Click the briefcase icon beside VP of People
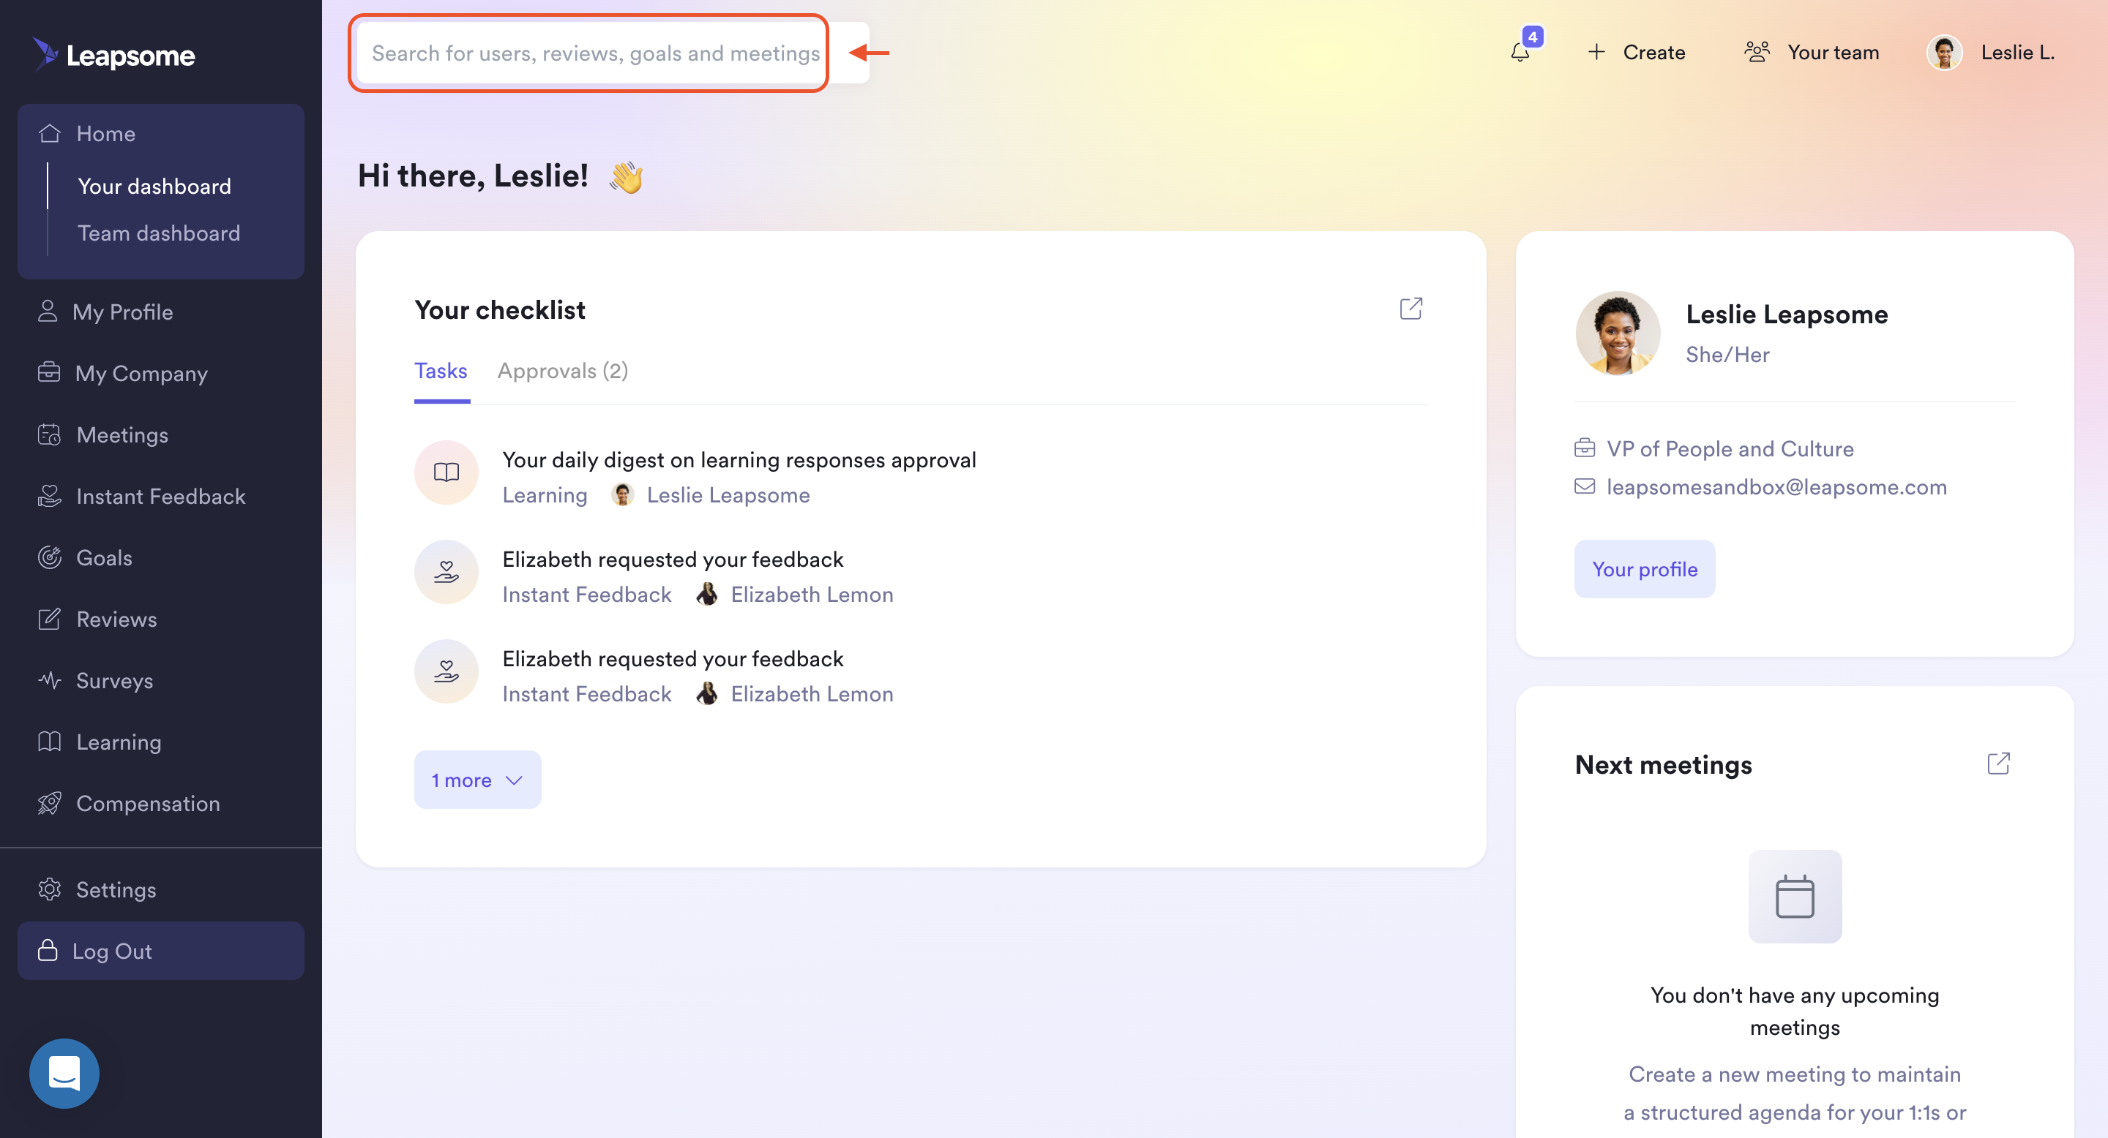 point(1584,448)
